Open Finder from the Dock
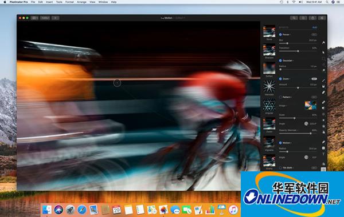Image resolution: width=344 pixels, height=217 pixels. click(x=47, y=210)
